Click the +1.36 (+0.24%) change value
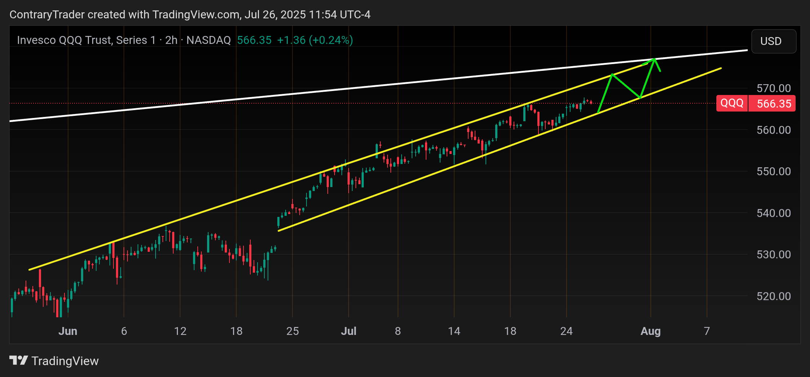 [315, 40]
